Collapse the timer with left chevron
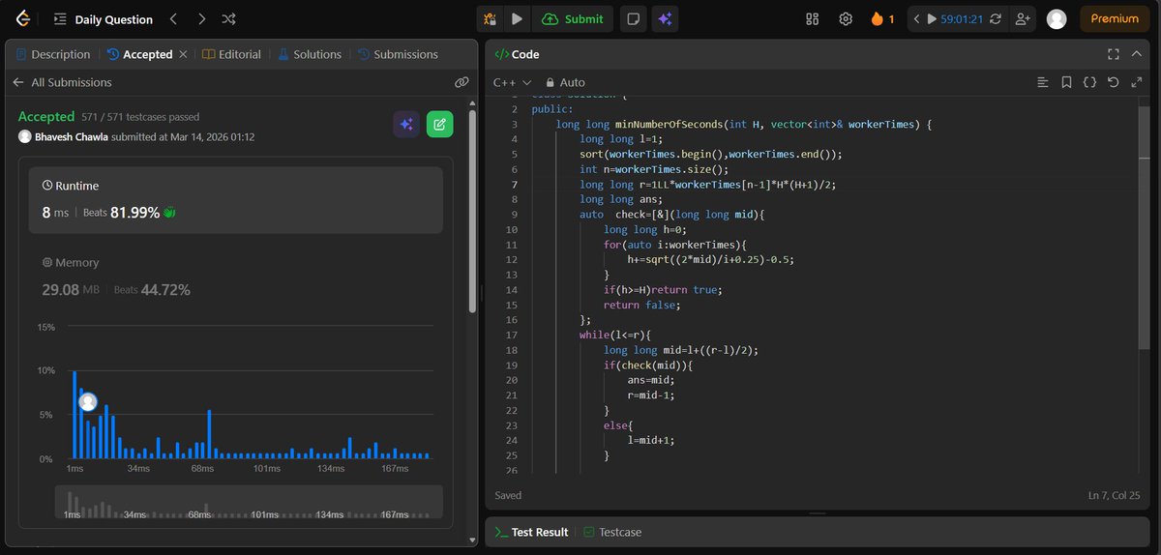The width and height of the screenshot is (1161, 555). [x=918, y=18]
